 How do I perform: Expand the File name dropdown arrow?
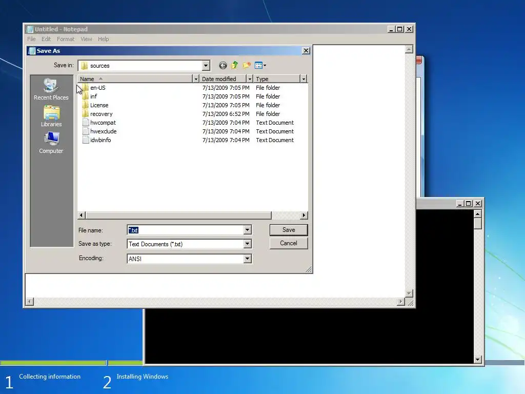pyautogui.click(x=247, y=230)
